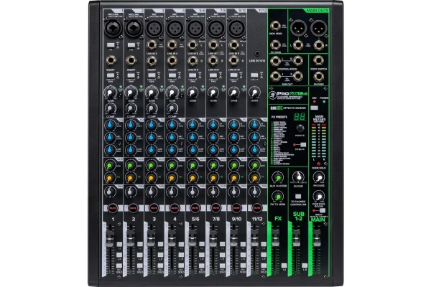
Task: Click the green FX preset number display
Action: point(300,116)
